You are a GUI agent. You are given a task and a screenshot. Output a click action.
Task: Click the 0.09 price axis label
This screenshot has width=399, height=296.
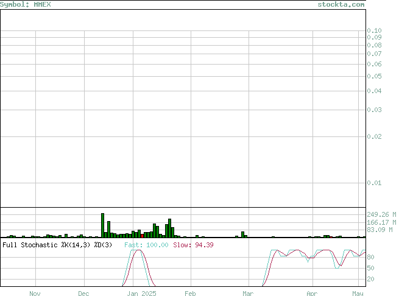374,37
